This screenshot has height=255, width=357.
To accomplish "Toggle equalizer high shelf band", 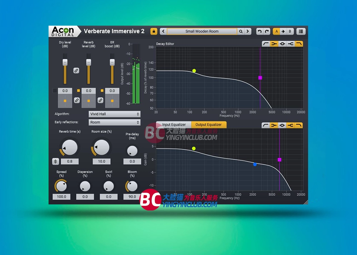I will point(290,125).
